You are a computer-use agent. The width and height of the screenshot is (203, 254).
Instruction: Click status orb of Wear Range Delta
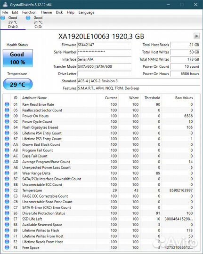pyautogui.click(x=7, y=173)
